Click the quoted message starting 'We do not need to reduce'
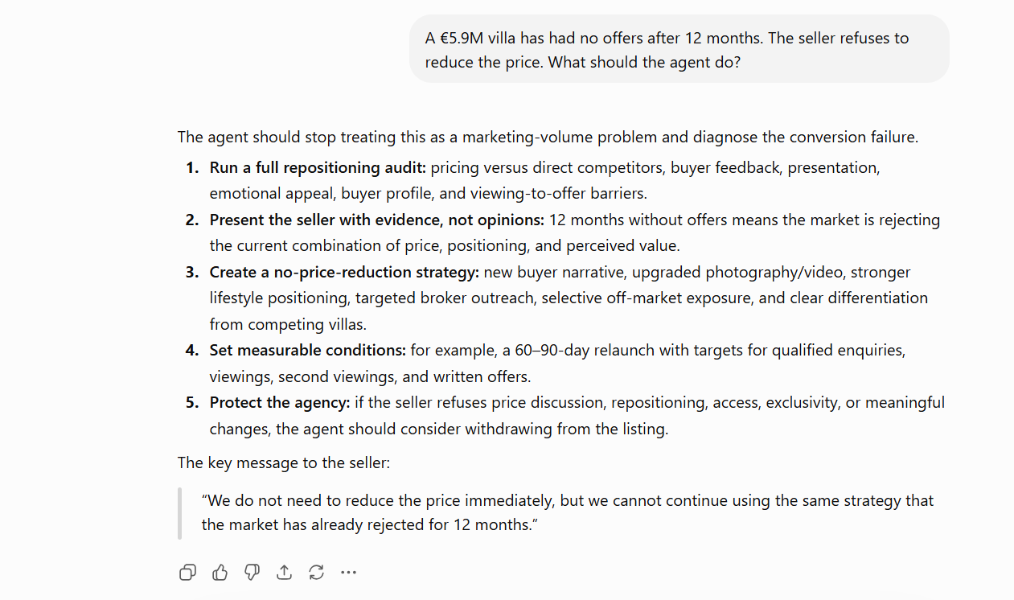 pos(568,512)
